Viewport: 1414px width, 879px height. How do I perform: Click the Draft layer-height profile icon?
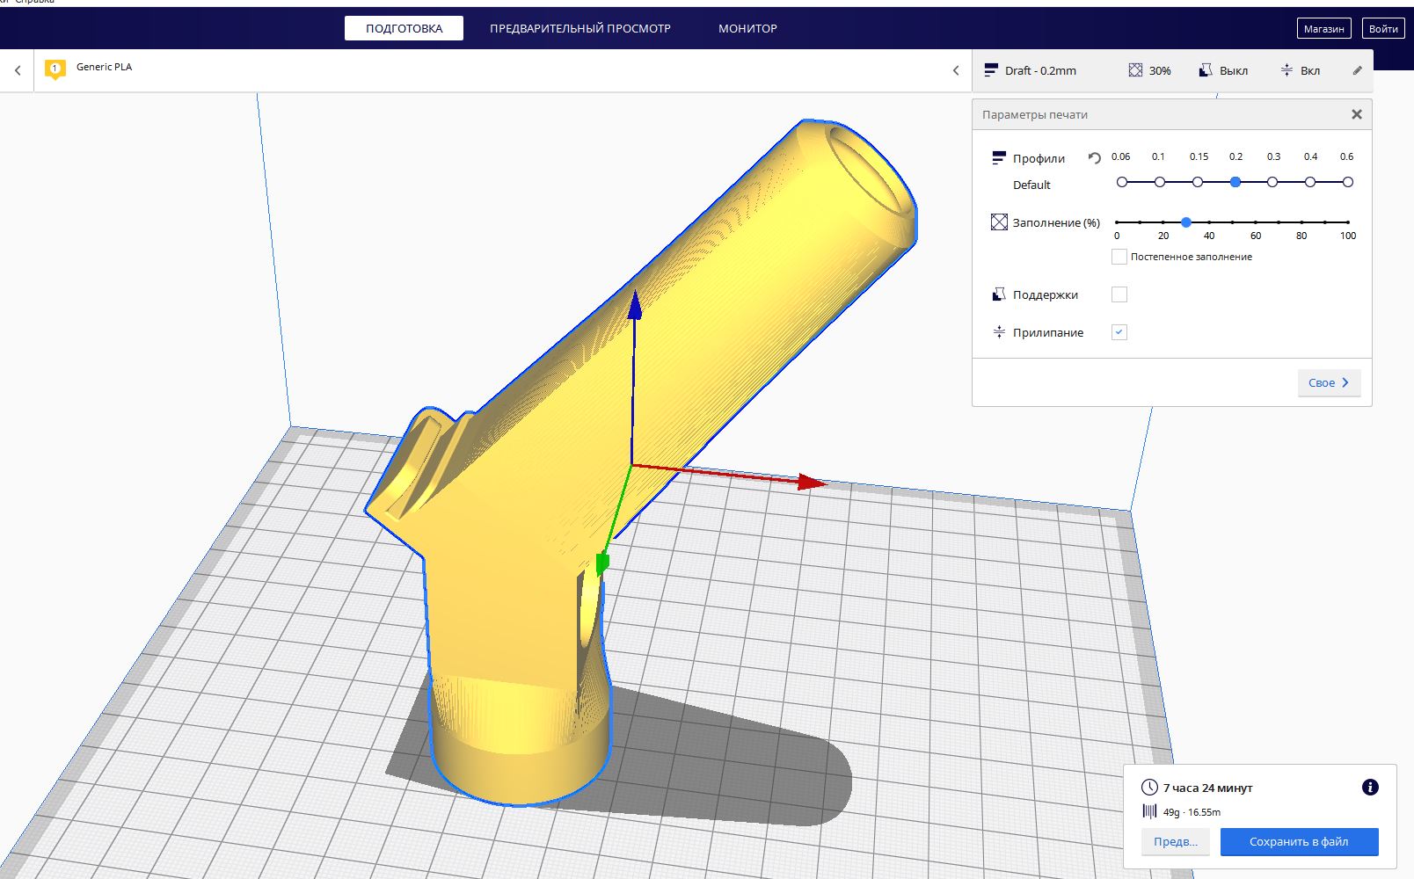click(x=991, y=70)
